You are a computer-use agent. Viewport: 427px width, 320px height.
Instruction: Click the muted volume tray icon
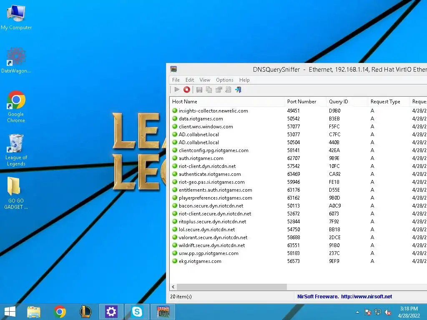coord(388,312)
